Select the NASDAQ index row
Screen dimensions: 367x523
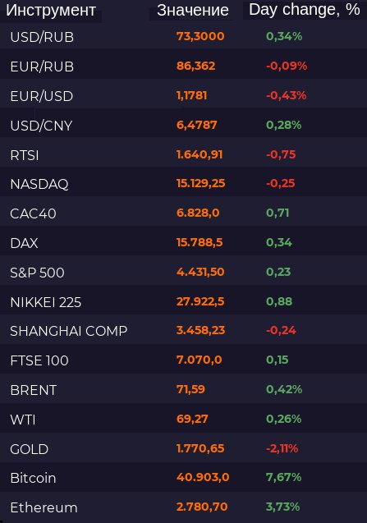(184, 183)
